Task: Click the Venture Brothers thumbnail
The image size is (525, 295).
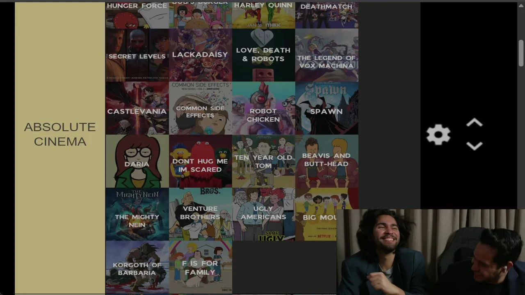Action: (x=200, y=214)
